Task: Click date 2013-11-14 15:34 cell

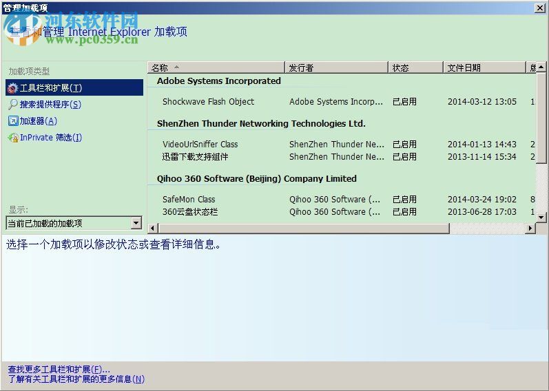Action: click(x=481, y=156)
